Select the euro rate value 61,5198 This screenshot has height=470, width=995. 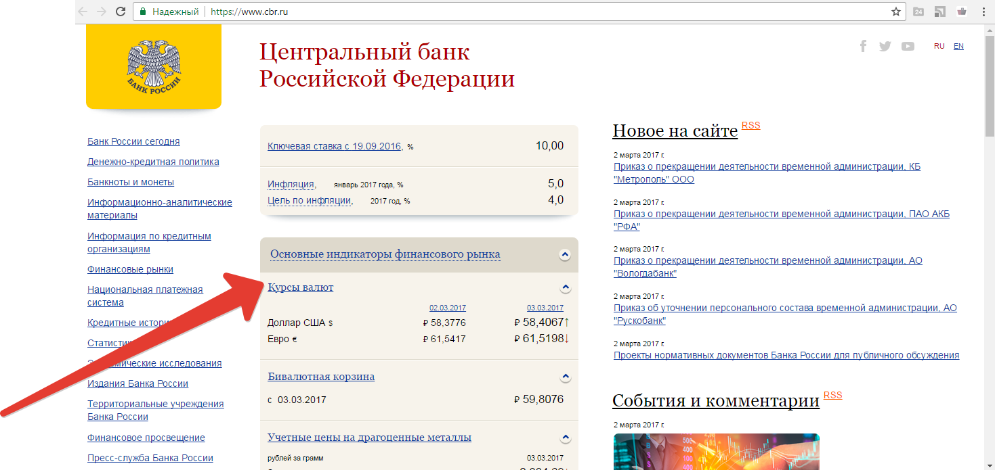(x=543, y=338)
